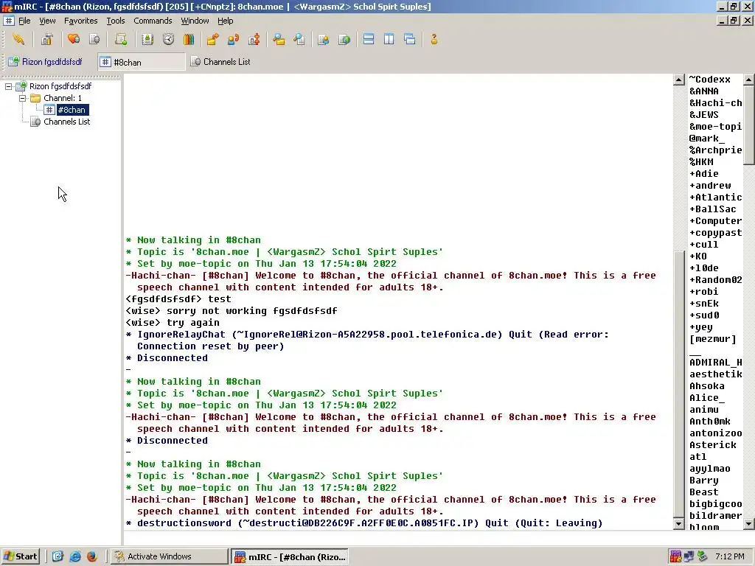755x566 pixels.
Task: Open the Windows Start button
Action: pos(20,556)
